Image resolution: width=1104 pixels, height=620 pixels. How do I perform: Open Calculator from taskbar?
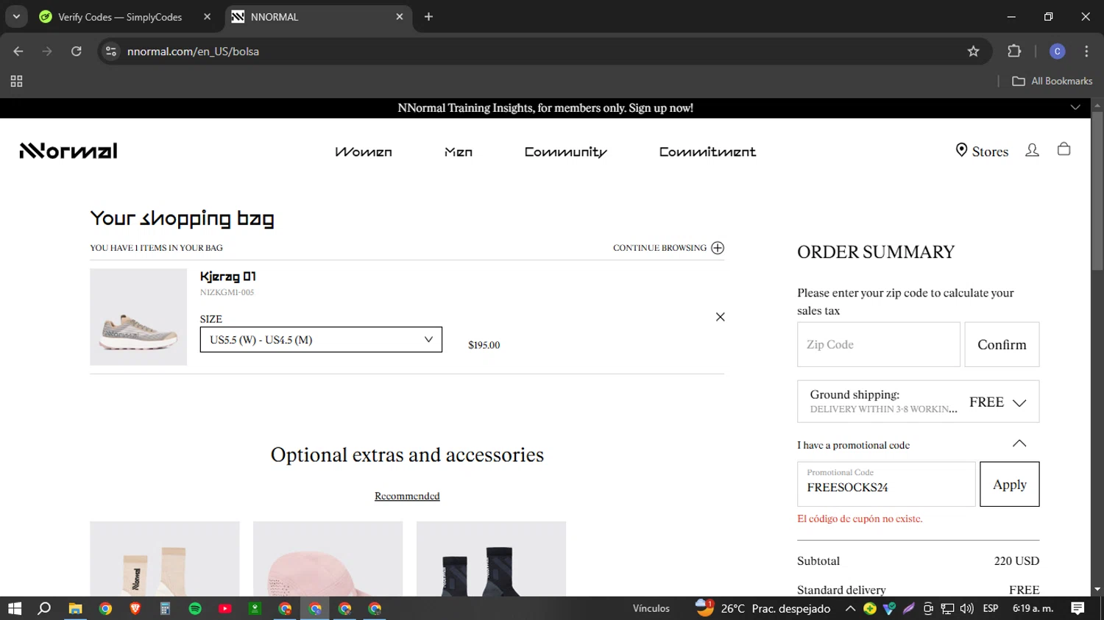(x=165, y=608)
